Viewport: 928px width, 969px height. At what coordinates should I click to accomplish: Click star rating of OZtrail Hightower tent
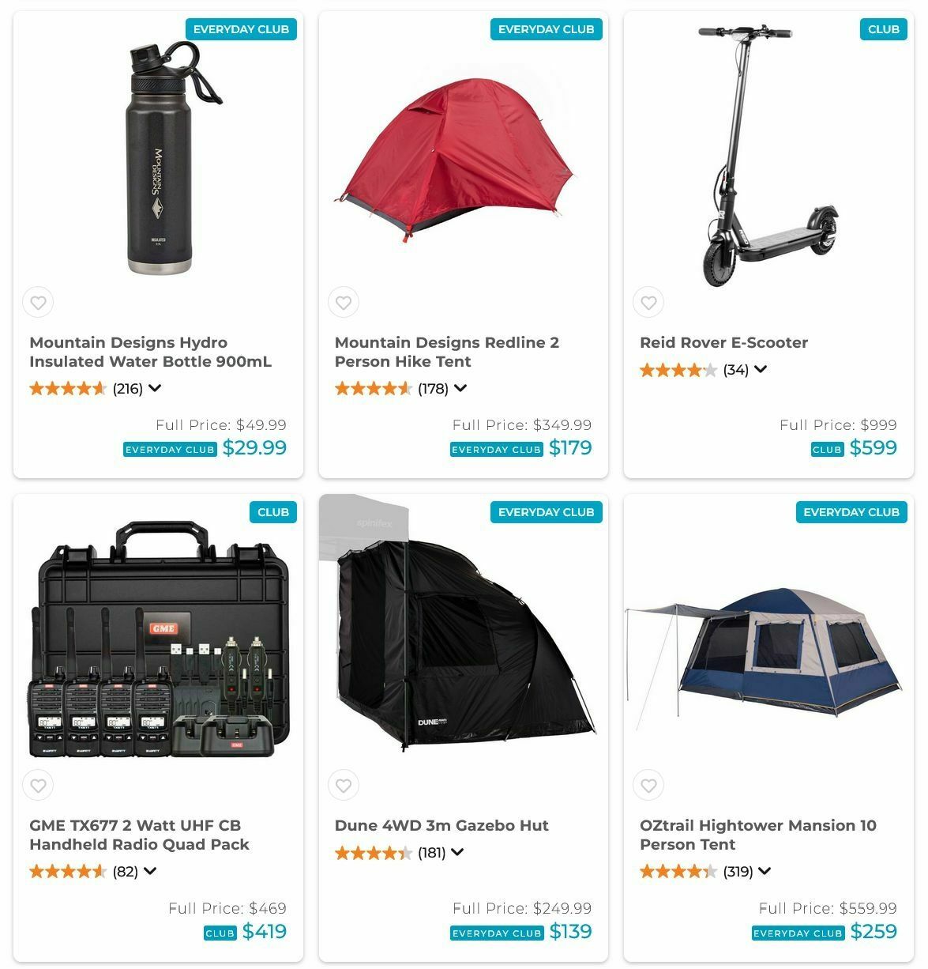[x=678, y=871]
